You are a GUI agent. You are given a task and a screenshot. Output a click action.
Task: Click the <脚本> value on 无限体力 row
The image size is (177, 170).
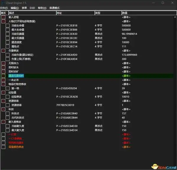(x=126, y=63)
